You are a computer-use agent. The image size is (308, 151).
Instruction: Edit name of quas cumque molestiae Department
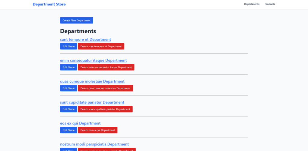[69, 88]
